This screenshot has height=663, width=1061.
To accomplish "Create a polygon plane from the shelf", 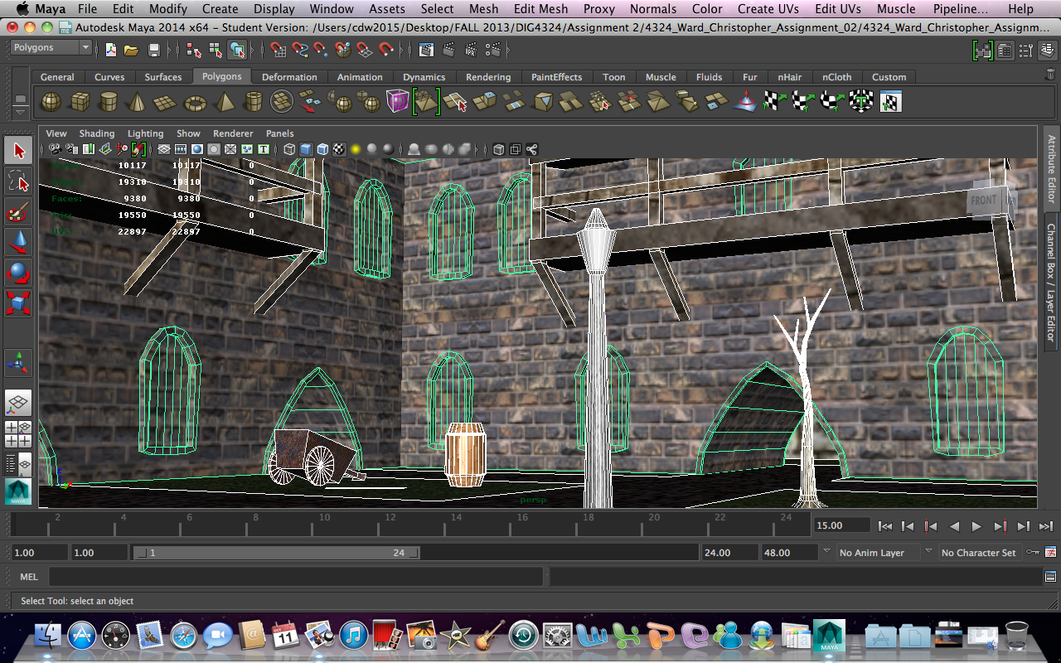I will 166,102.
